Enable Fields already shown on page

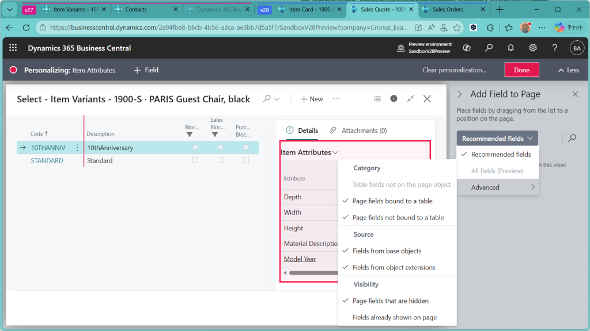[394, 317]
